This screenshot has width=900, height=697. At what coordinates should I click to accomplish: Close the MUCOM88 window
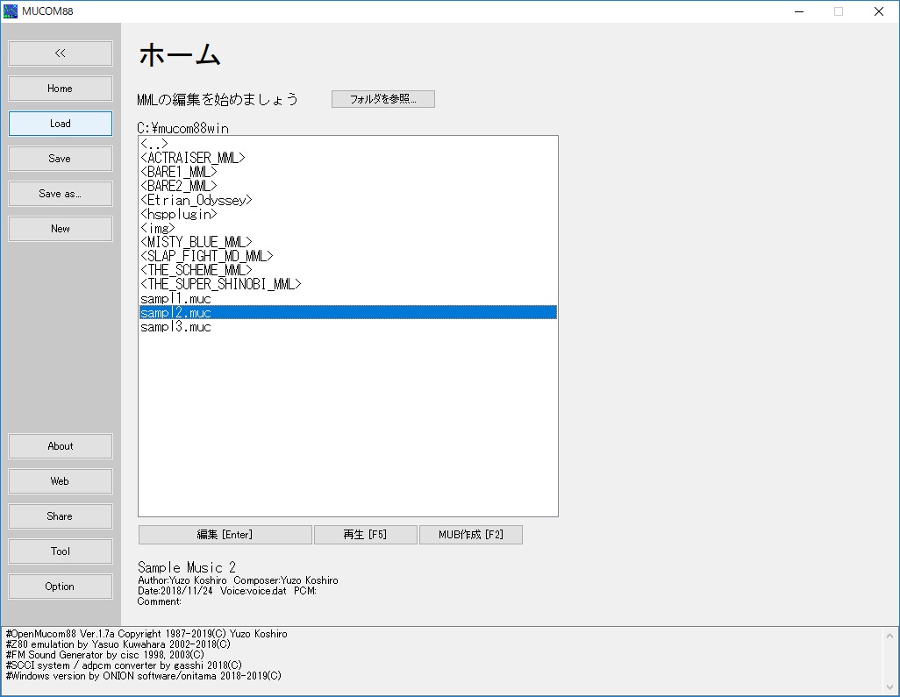tap(879, 11)
